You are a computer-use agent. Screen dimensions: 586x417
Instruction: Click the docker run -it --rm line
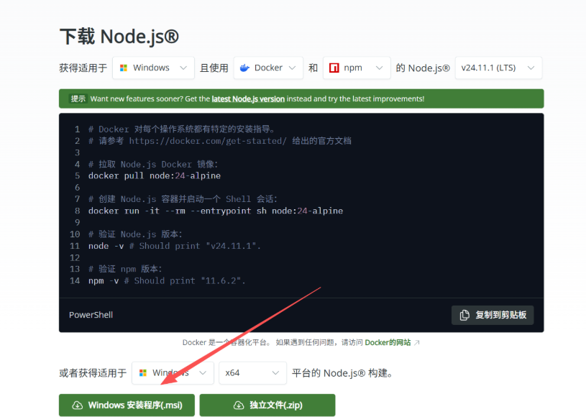pyautogui.click(x=216, y=211)
